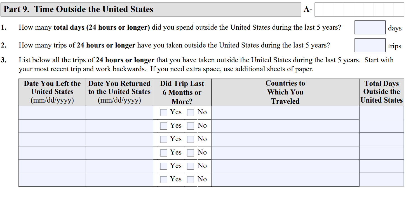Screen dimensions: 418x199
Task: Click last row Total Days Outside field
Action: [382, 180]
